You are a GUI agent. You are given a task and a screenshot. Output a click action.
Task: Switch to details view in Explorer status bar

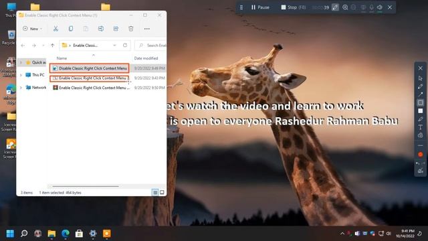(x=155, y=193)
